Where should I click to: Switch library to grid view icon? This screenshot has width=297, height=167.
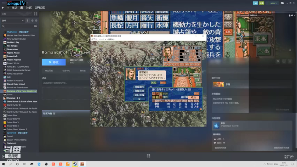tap(35, 14)
